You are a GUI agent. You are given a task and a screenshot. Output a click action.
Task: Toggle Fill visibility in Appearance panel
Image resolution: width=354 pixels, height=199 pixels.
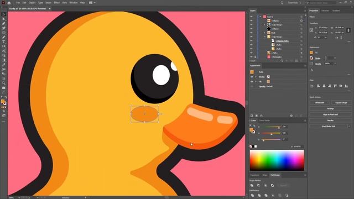pyautogui.click(x=252, y=82)
